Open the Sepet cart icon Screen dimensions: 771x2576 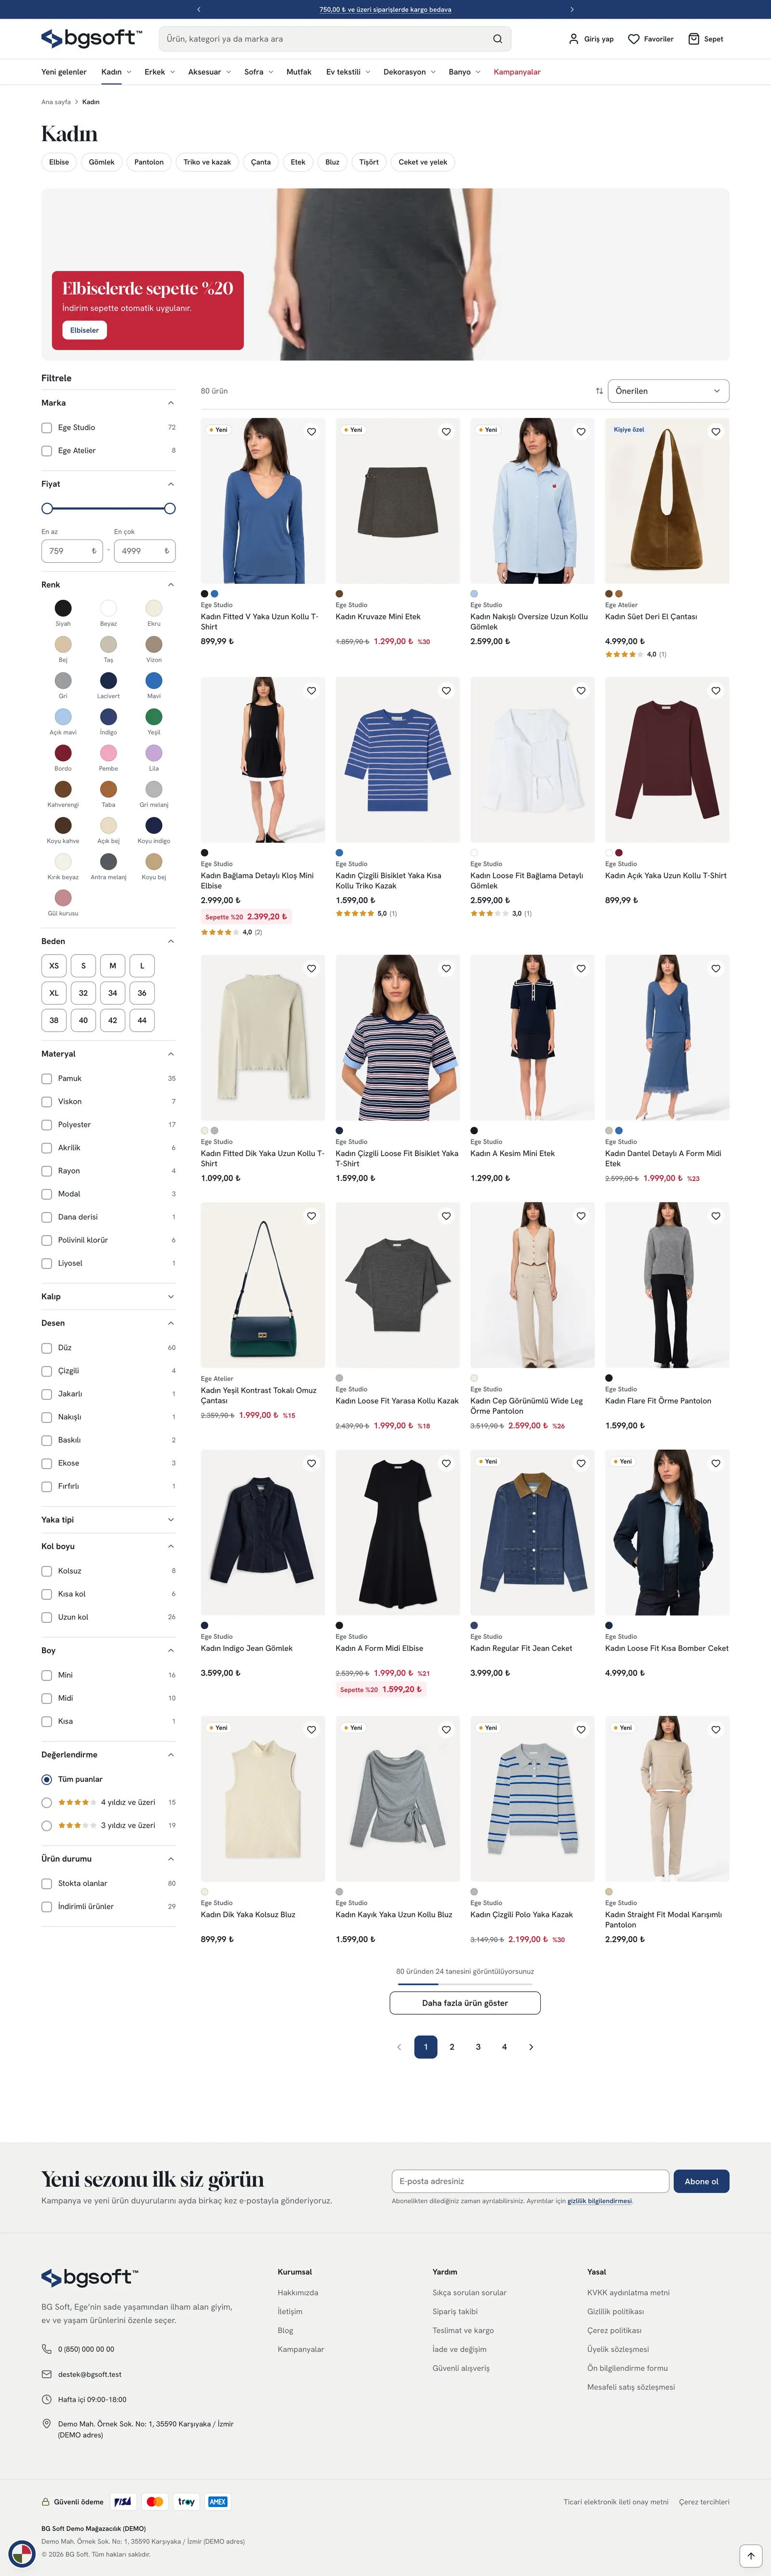(694, 39)
